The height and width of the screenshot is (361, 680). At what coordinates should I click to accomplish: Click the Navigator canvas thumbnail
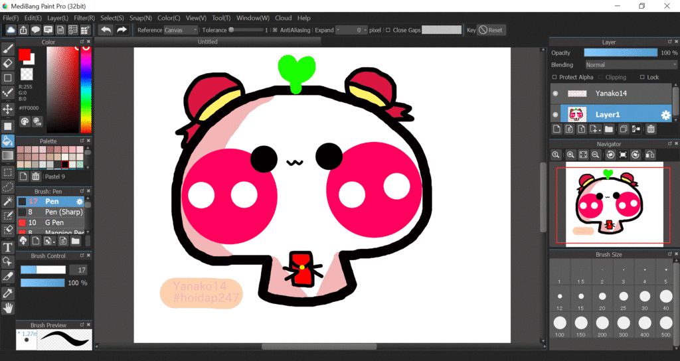pyautogui.click(x=614, y=204)
